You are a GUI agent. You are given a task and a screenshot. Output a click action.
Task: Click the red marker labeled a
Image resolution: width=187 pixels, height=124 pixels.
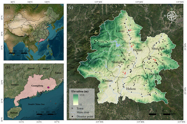[x=133, y=45]
